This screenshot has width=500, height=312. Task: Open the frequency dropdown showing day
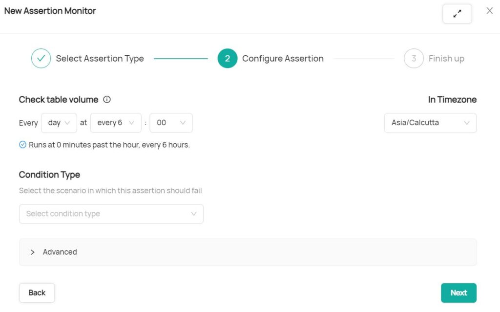59,123
